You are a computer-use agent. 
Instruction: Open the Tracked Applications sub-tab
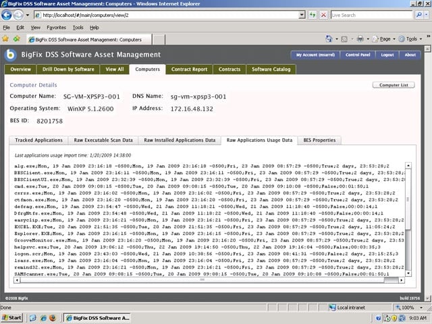[38, 140]
